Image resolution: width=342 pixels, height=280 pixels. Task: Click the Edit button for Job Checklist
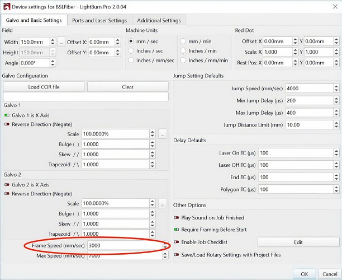298,242
